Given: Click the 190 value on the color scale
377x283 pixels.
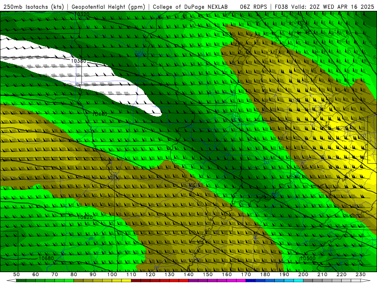Looking at the screenshot, I should (284, 275).
